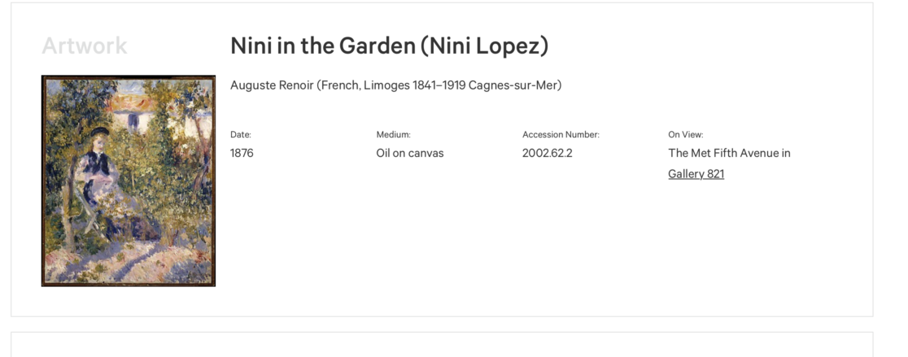Image resolution: width=908 pixels, height=357 pixels.
Task: Click The Met Fifth Avenue in text
Action: (x=729, y=153)
